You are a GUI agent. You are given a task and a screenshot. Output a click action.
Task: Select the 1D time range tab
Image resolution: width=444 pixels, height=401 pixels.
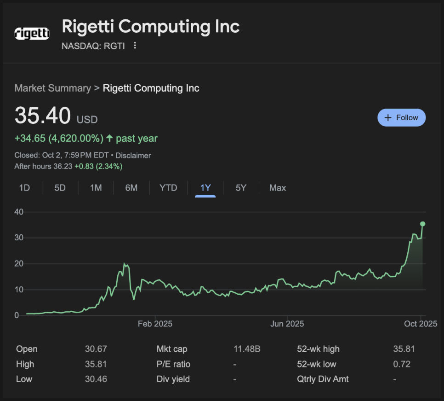[24, 188]
